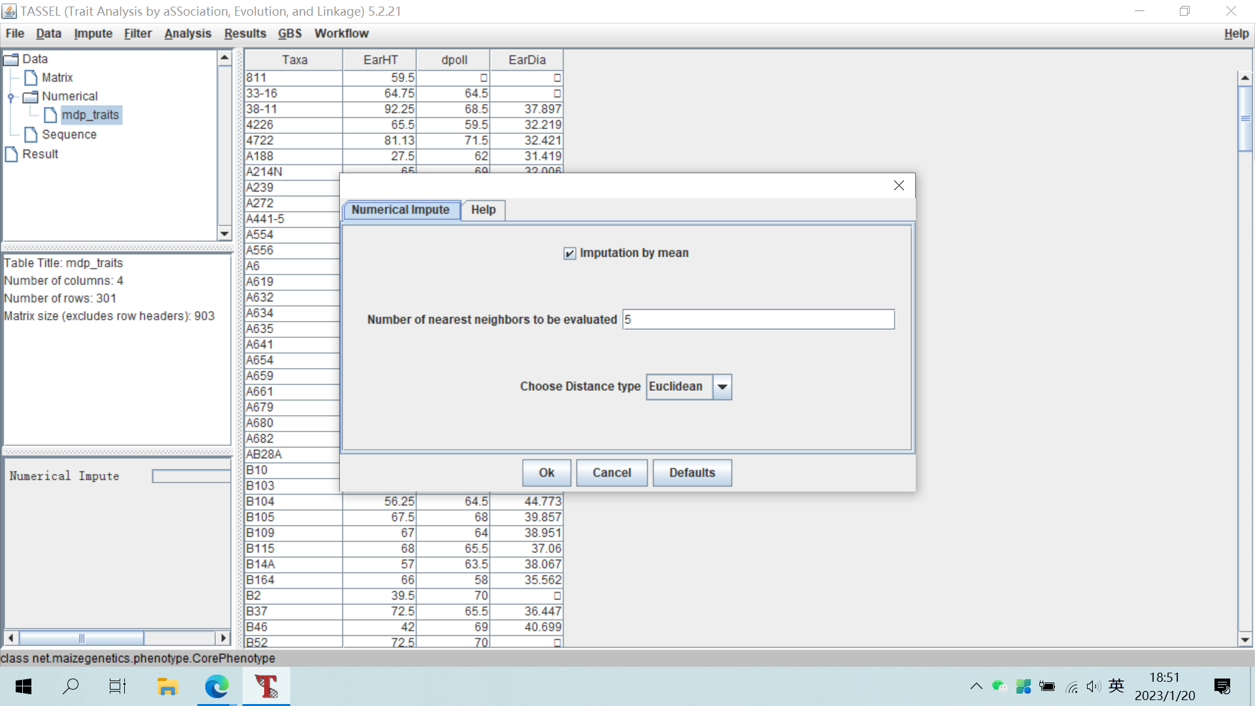The height and width of the screenshot is (706, 1255).
Task: Click the Sequence document icon
Action: [x=30, y=135]
